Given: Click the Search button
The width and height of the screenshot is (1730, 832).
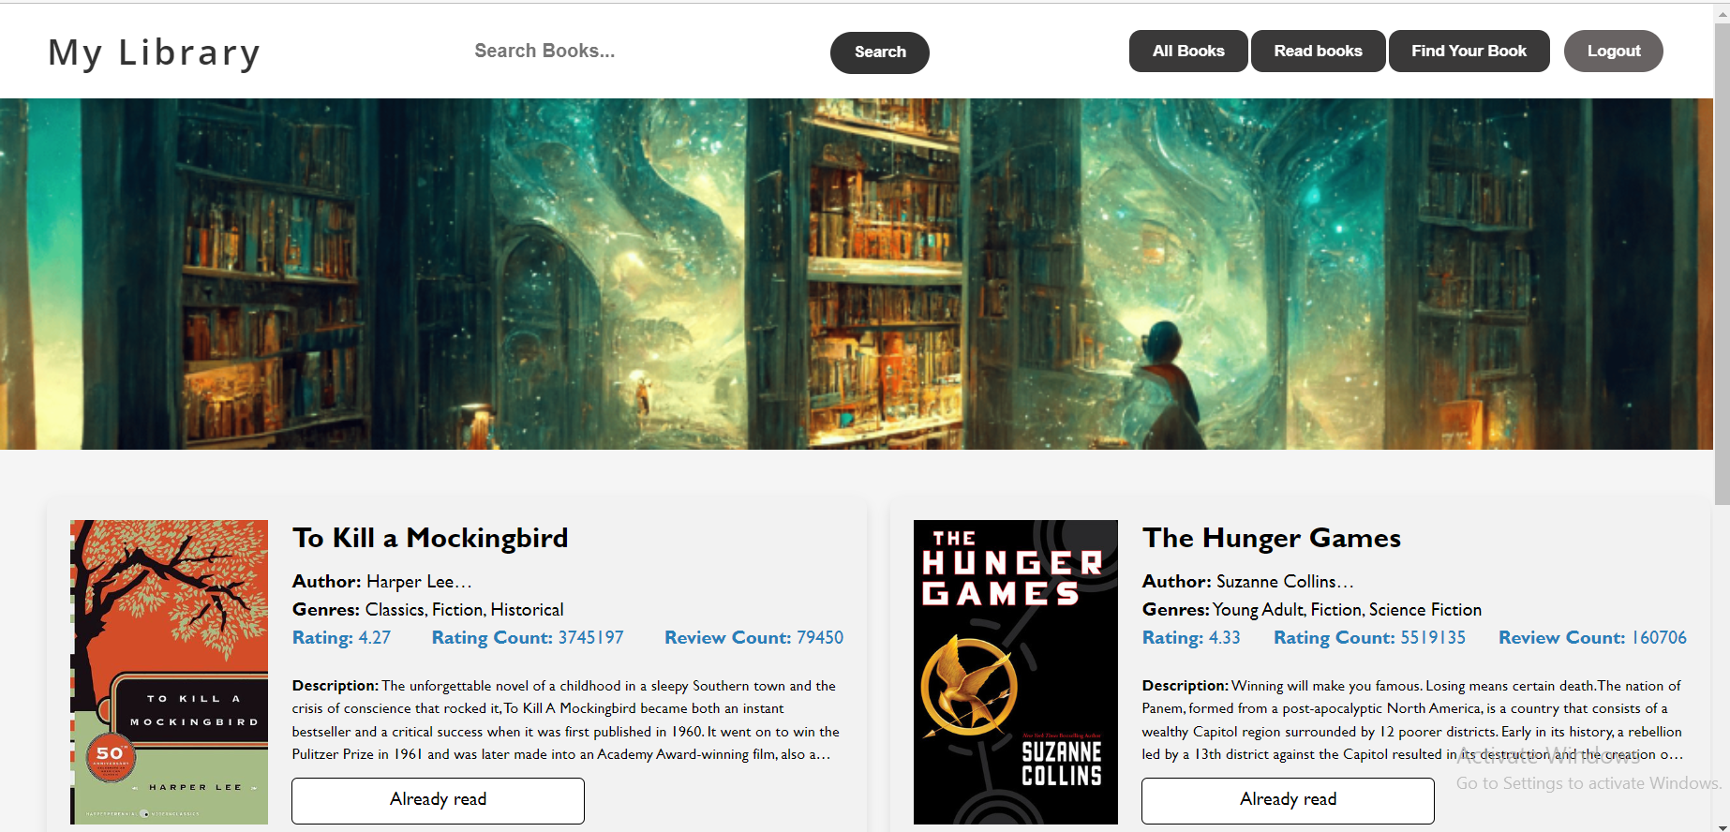Looking at the screenshot, I should (879, 52).
